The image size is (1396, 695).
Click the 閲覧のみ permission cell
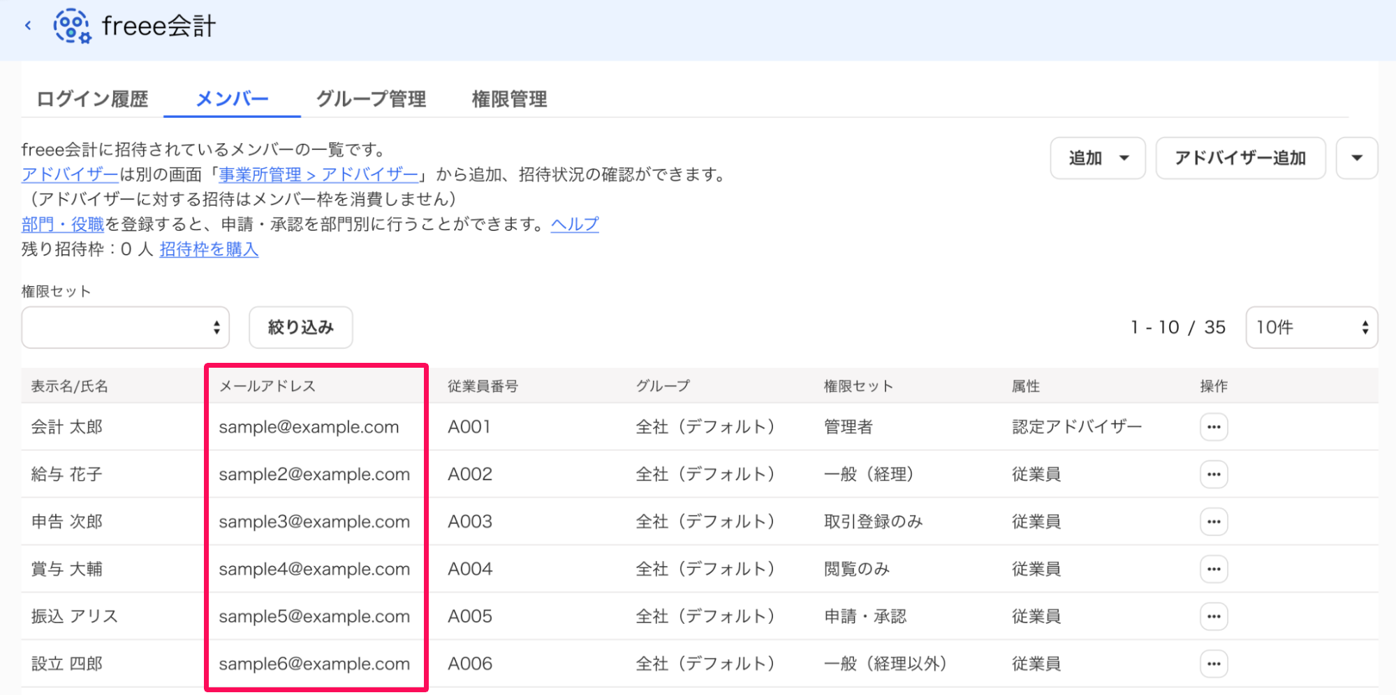coord(857,569)
